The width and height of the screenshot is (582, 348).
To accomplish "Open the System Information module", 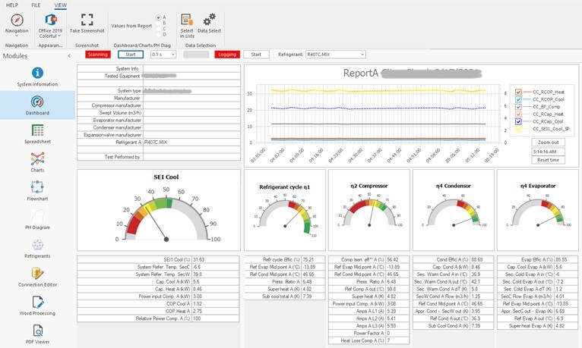I will point(37,77).
